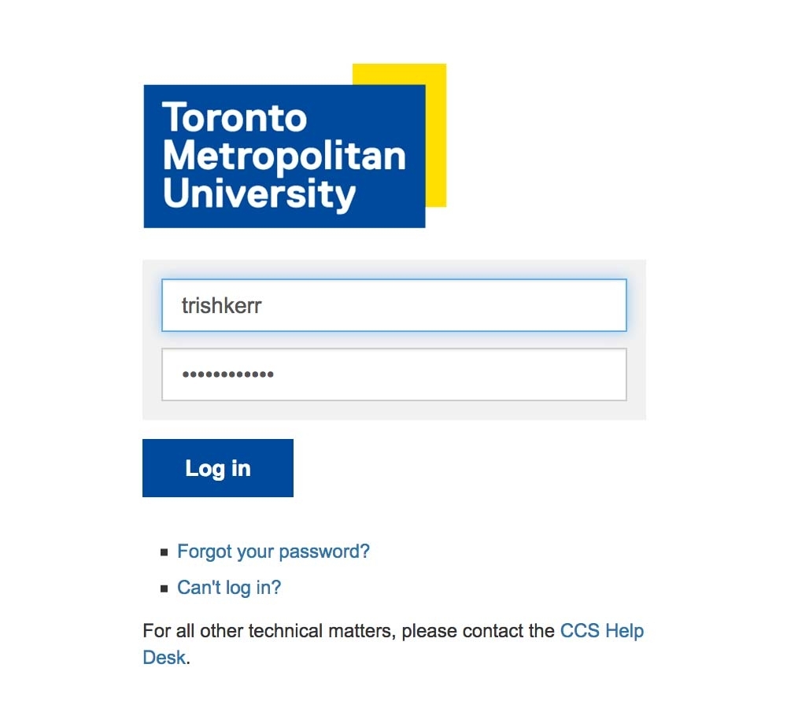The width and height of the screenshot is (787, 712).
Task: Click the bullet beside "Forgot your password?"
Action: [164, 552]
